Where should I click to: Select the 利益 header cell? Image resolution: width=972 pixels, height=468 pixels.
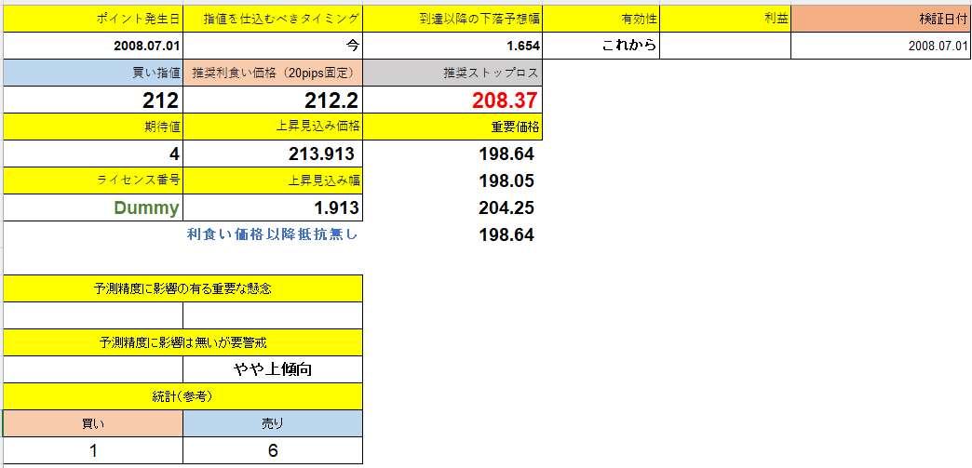pos(725,19)
